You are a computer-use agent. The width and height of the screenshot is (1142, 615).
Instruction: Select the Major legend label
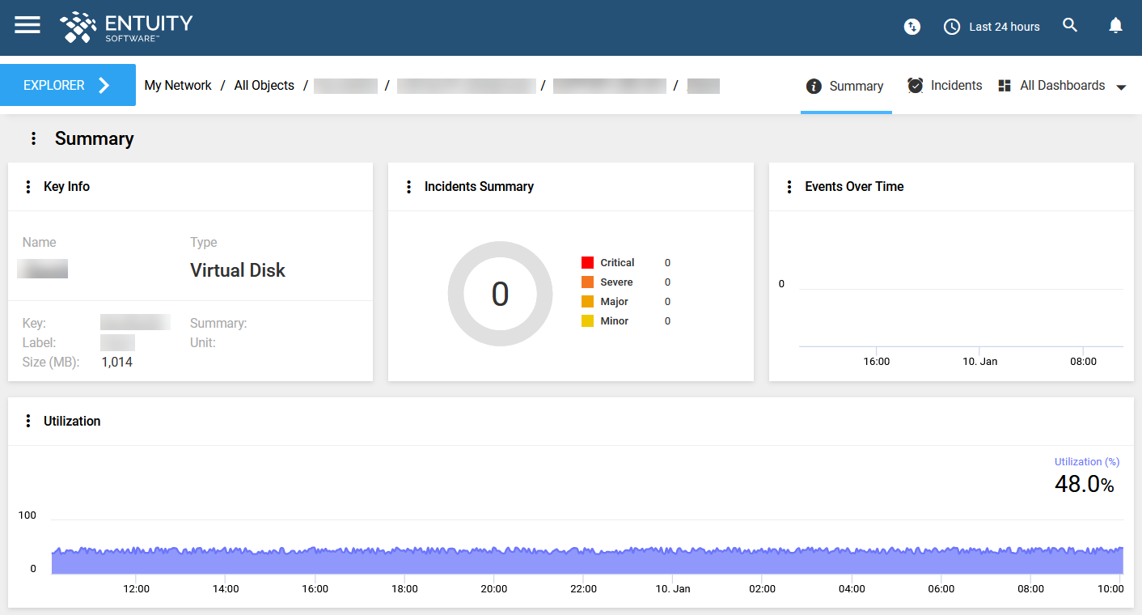click(x=614, y=302)
